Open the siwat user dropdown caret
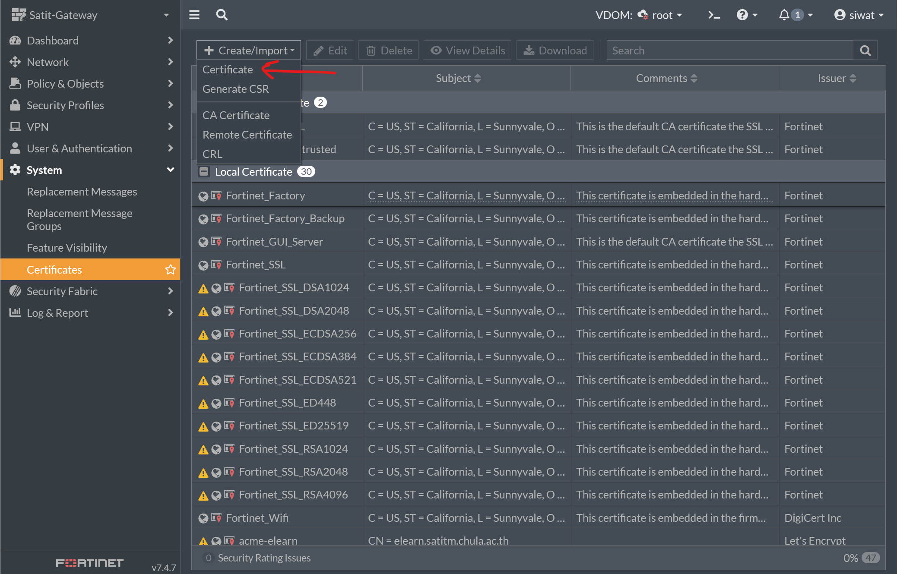The height and width of the screenshot is (574, 897). [881, 15]
